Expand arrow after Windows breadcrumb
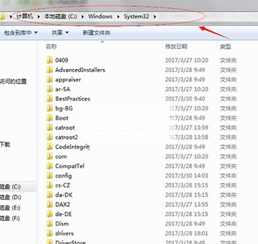The height and width of the screenshot is (244, 258). coord(118,17)
